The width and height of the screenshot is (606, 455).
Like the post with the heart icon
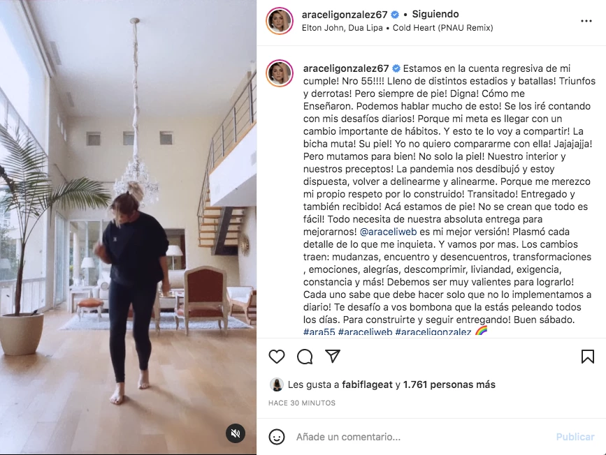[x=277, y=357]
